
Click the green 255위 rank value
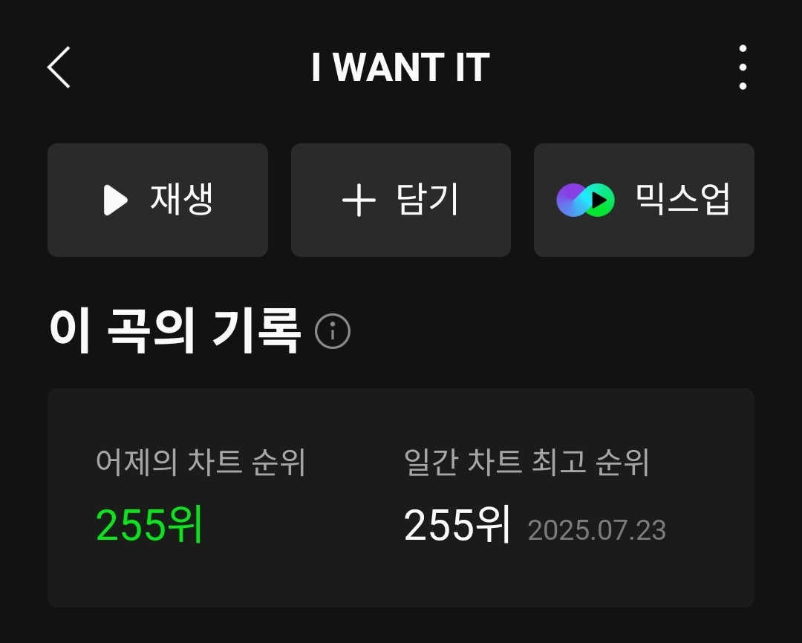[149, 524]
